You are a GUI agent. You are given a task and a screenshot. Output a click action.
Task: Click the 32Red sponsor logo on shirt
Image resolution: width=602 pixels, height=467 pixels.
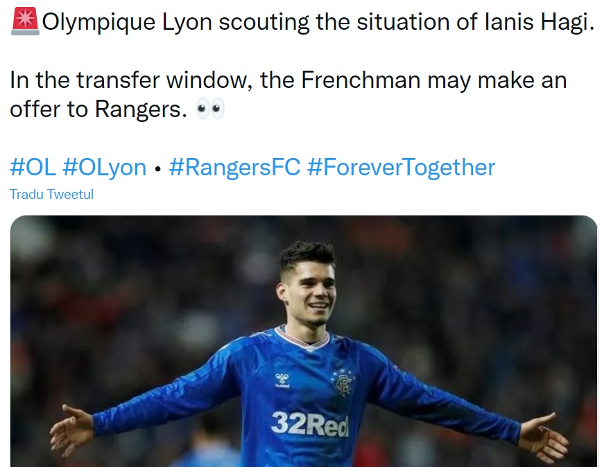309,424
